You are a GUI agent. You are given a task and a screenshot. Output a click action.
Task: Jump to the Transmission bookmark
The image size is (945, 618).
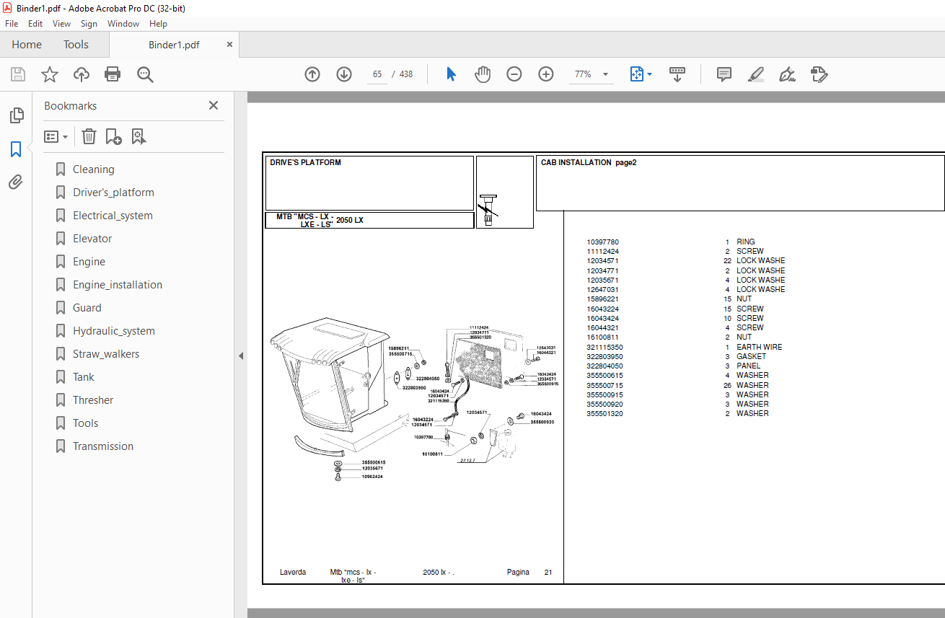click(x=103, y=446)
